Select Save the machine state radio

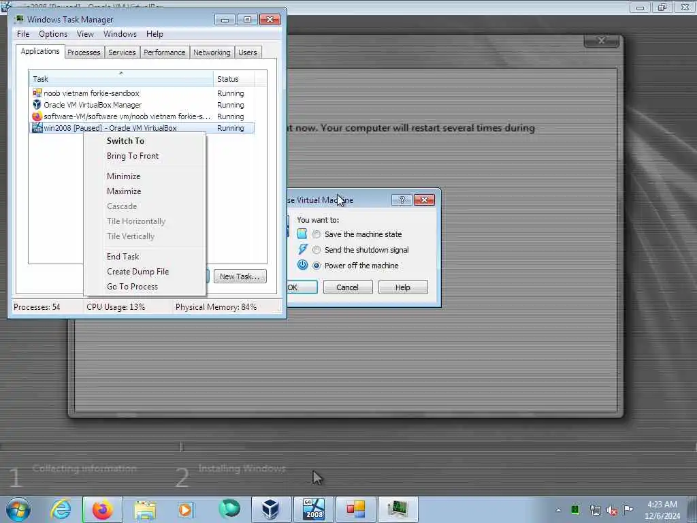(316, 234)
